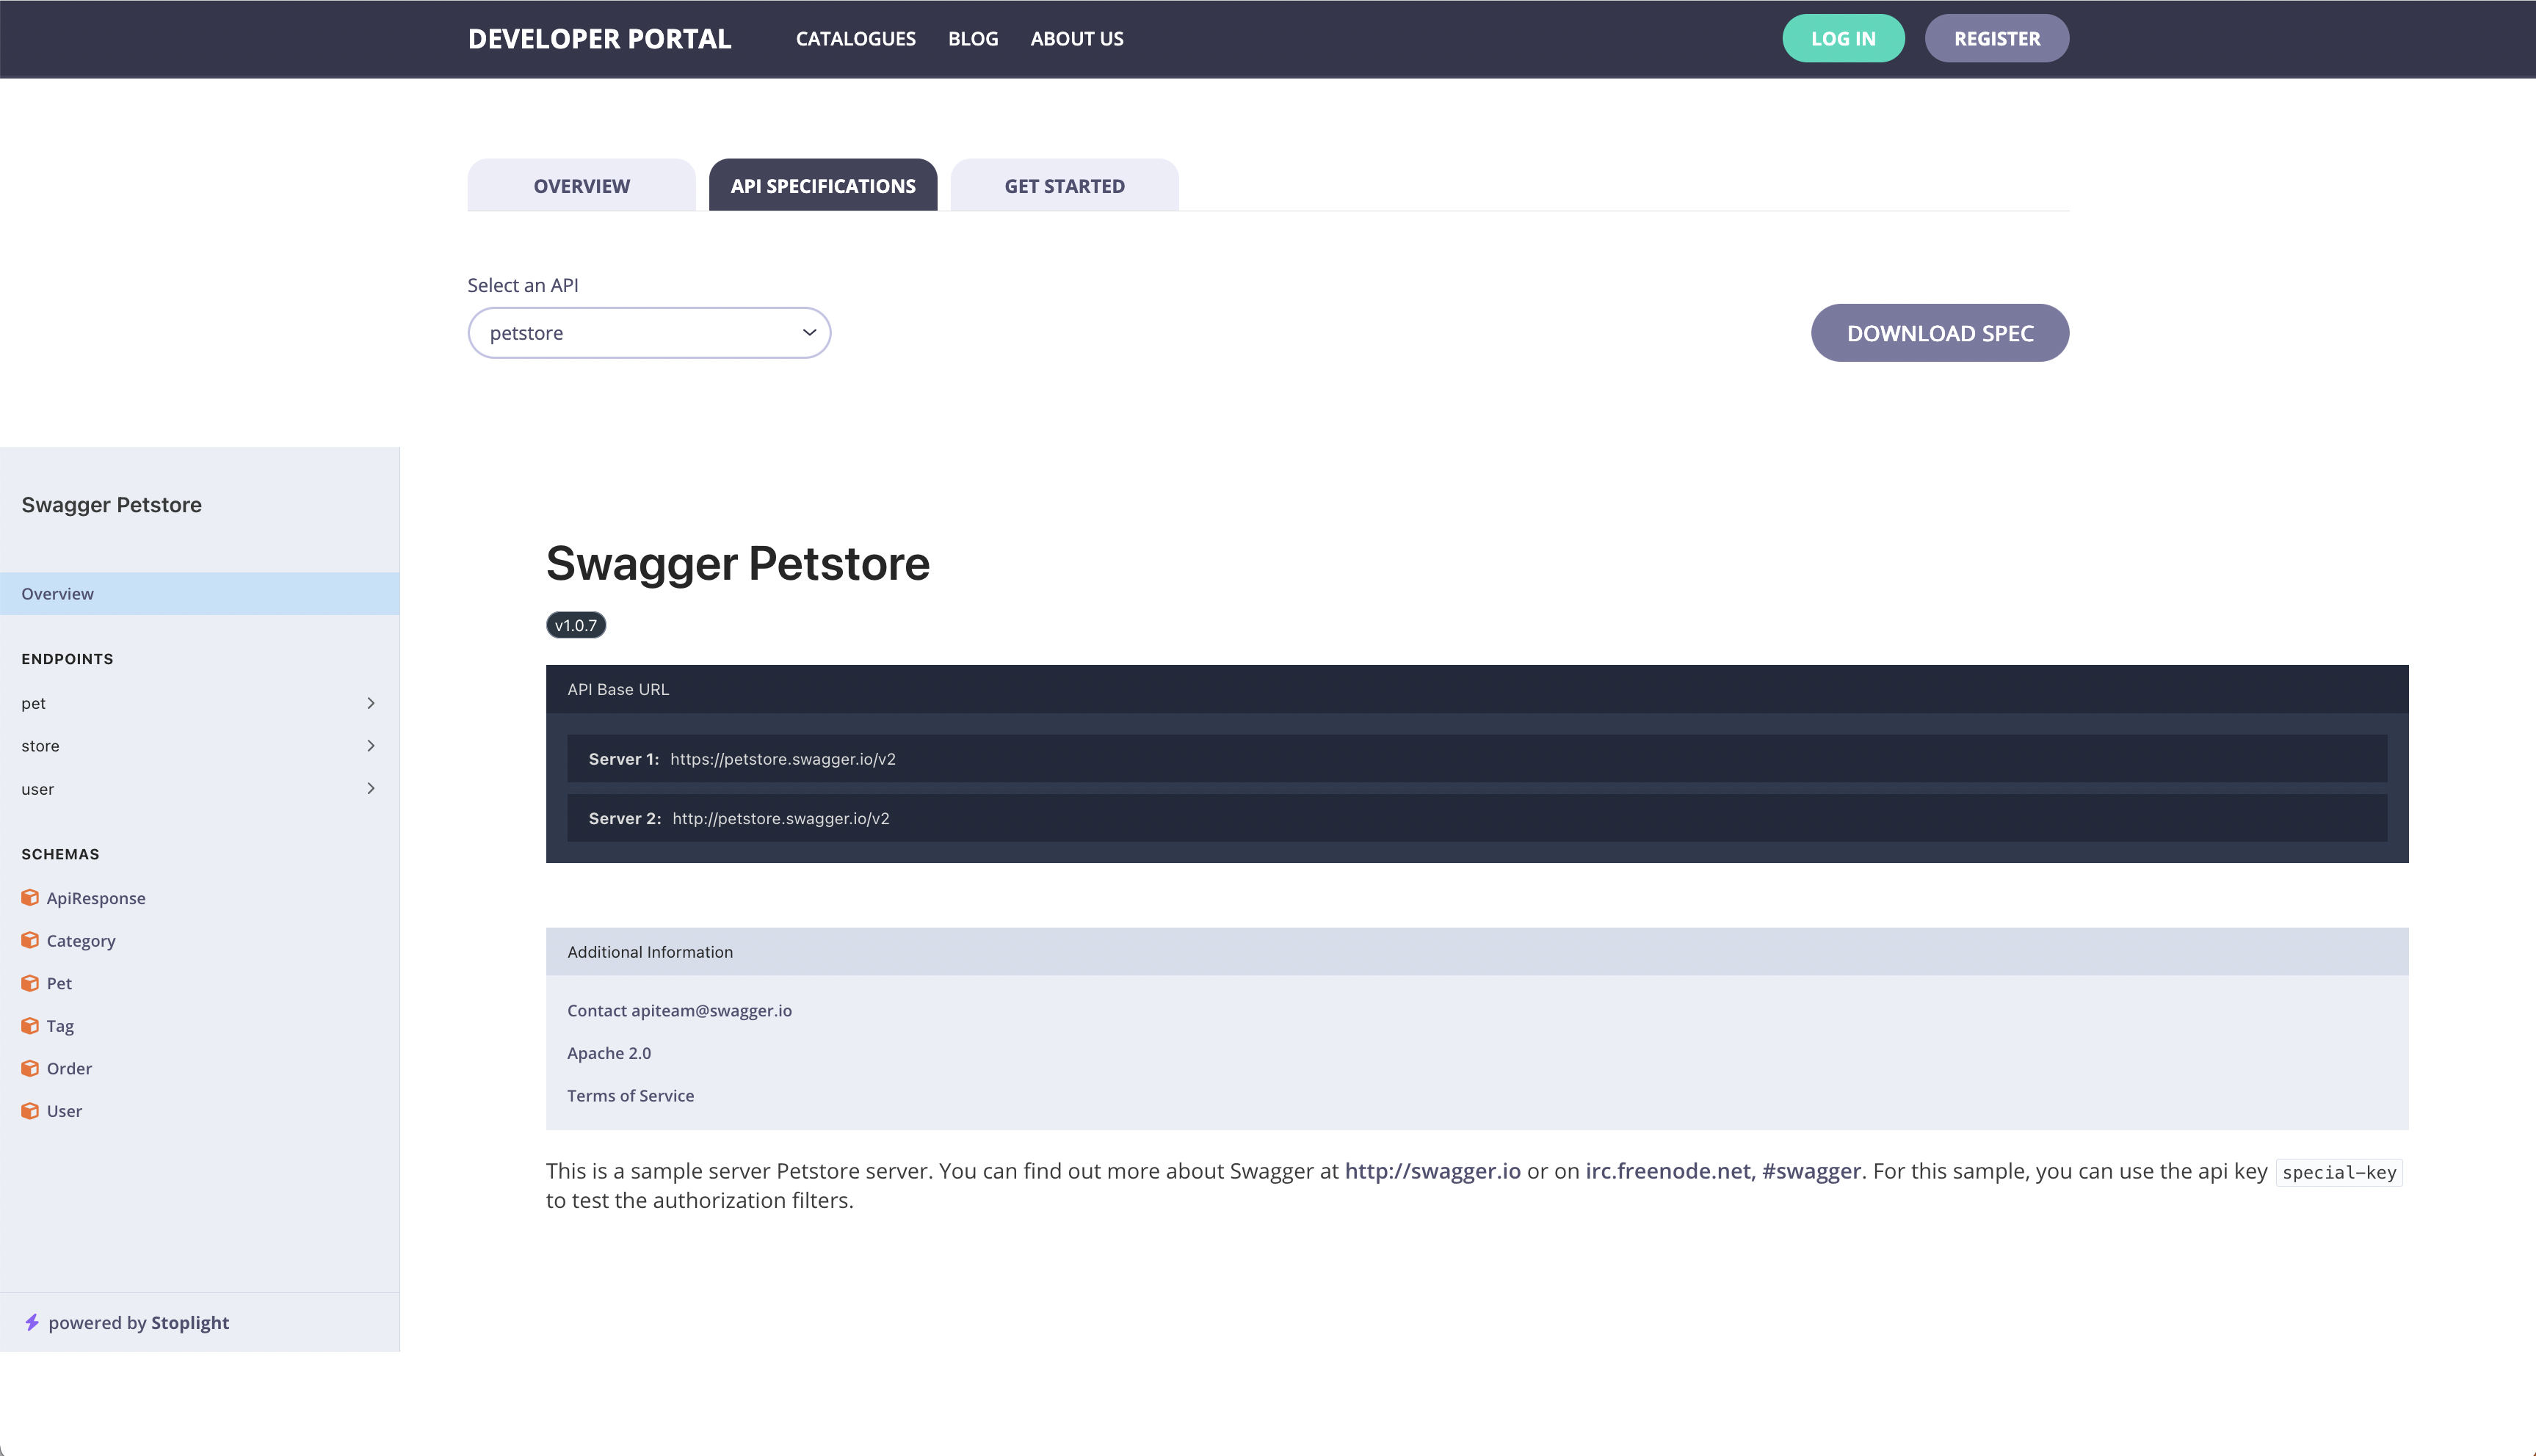Click the Tag schema cube icon
Screen dimensions: 2536x1456
tap(29, 1025)
